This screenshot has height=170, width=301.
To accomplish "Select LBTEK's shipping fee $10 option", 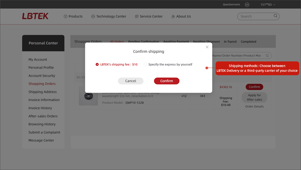I will [x=97, y=64].
